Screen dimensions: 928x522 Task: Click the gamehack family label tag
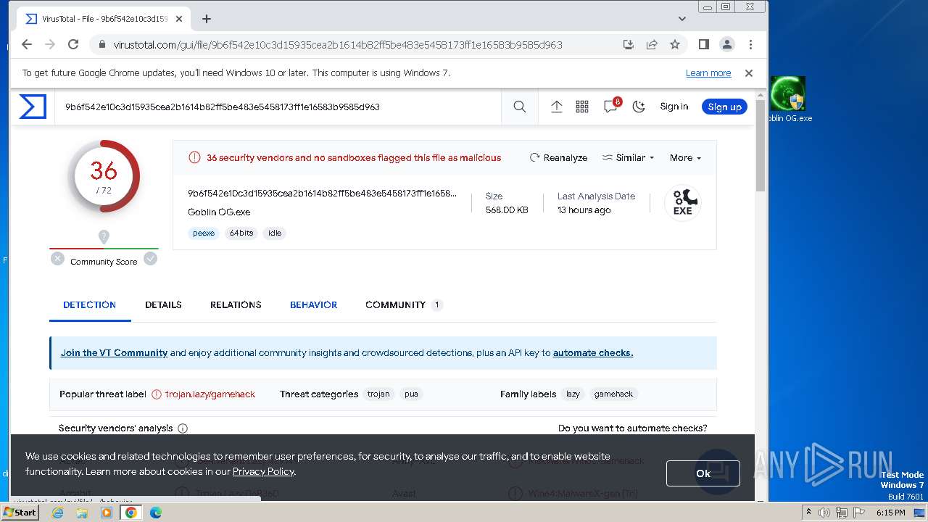click(613, 394)
